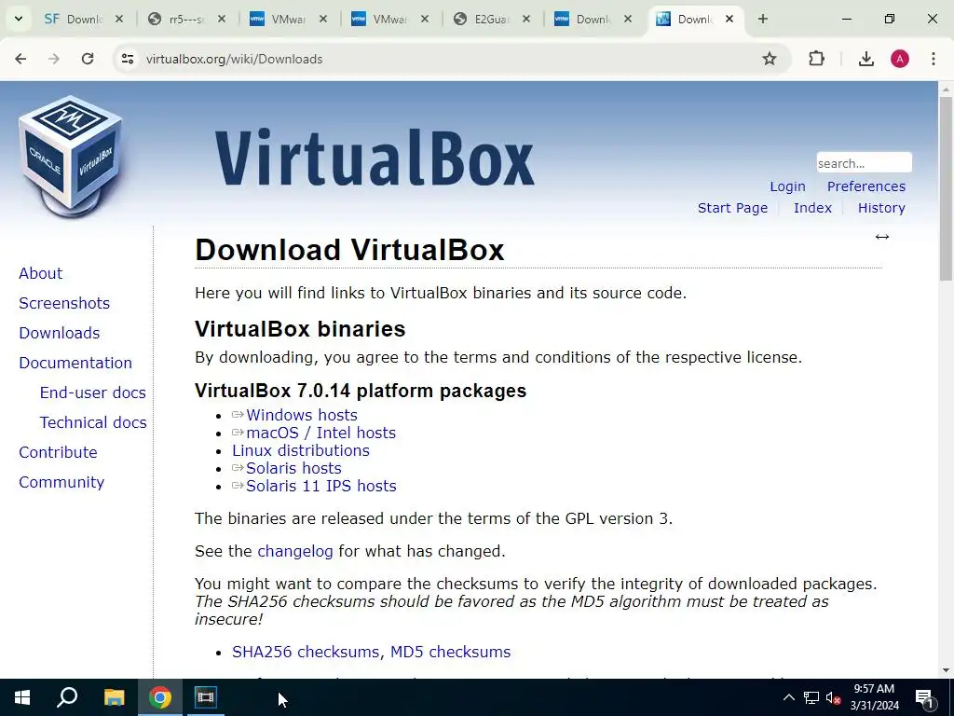Open a new browser tab
The width and height of the screenshot is (954, 716).
pos(762,19)
